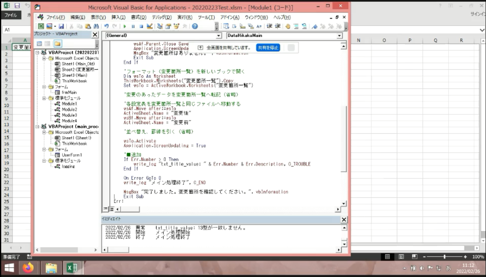
Task: Click the Run Sub (play) toolbar icon
Action: tap(125, 26)
